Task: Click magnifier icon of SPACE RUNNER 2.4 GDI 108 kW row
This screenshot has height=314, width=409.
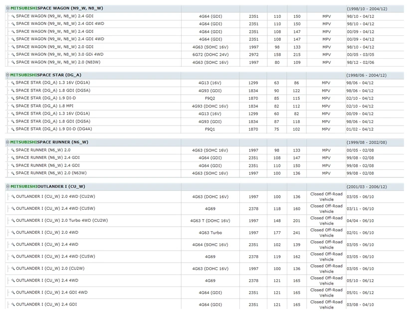Action: click(12, 158)
